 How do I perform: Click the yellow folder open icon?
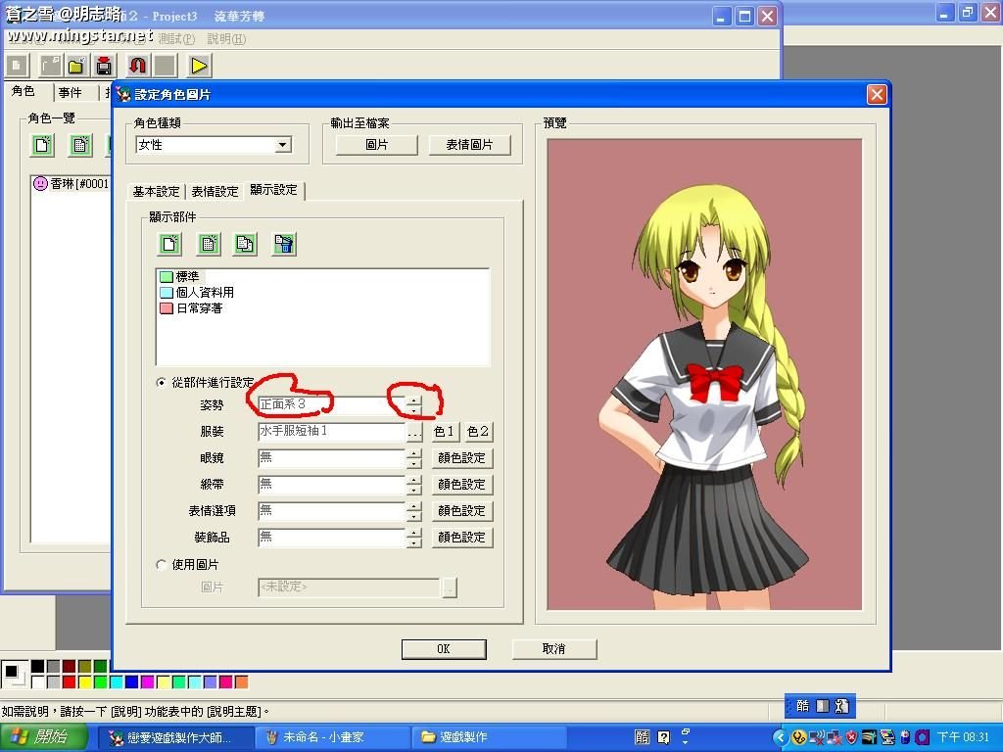click(x=76, y=66)
